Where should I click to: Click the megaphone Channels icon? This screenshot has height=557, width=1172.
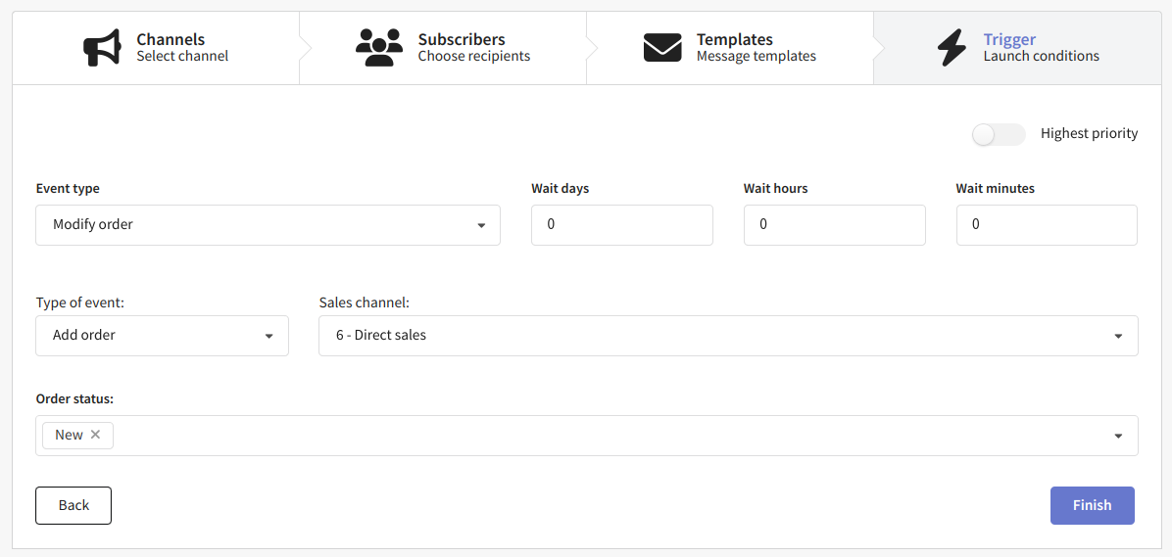click(101, 48)
